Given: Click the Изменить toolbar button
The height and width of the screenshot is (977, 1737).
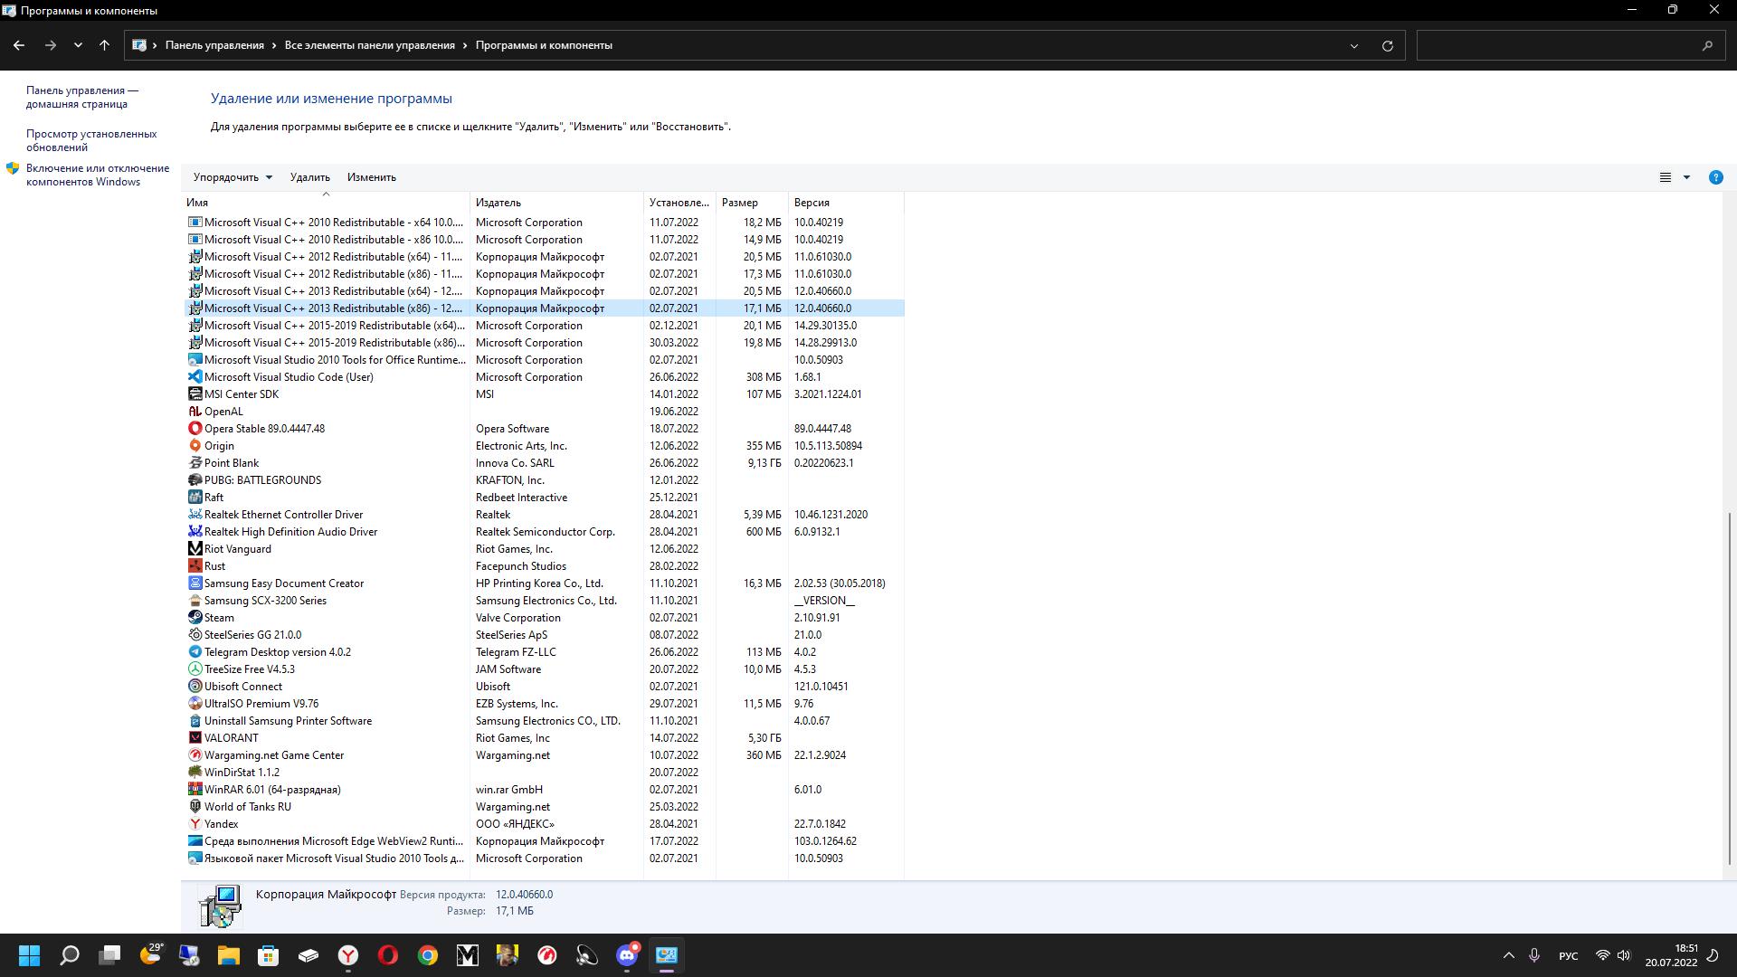Looking at the screenshot, I should pyautogui.click(x=371, y=177).
